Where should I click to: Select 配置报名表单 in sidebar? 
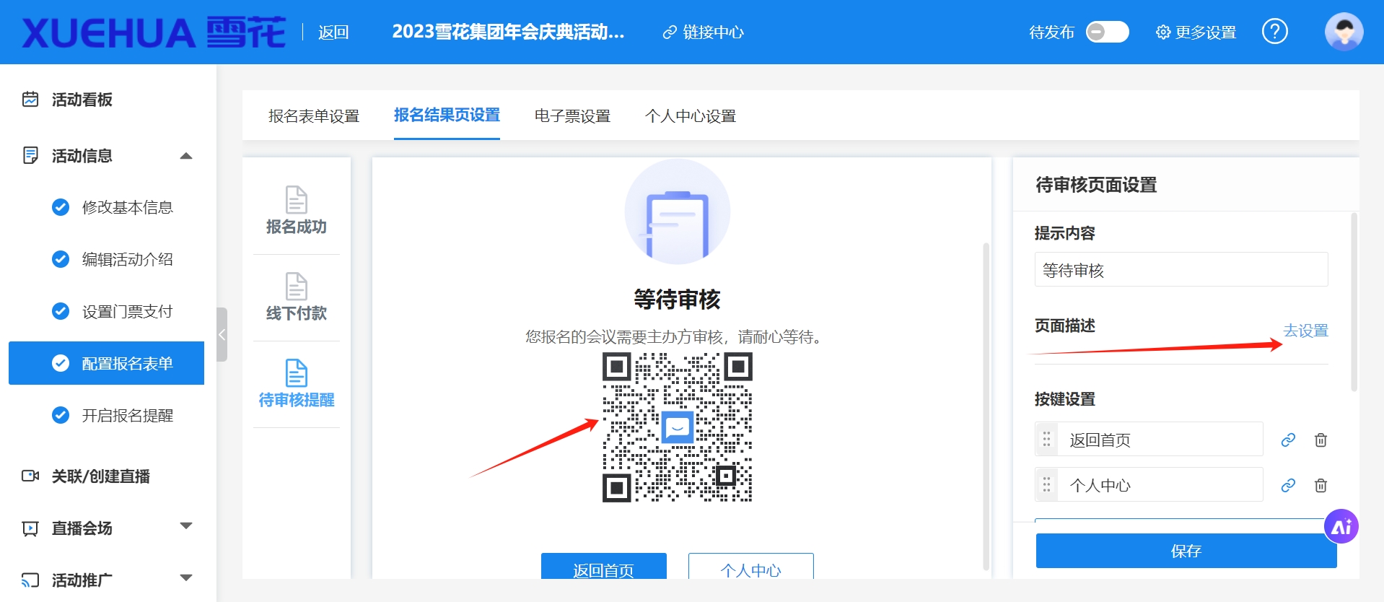click(106, 363)
